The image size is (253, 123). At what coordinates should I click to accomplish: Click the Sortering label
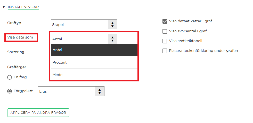click(x=16, y=52)
